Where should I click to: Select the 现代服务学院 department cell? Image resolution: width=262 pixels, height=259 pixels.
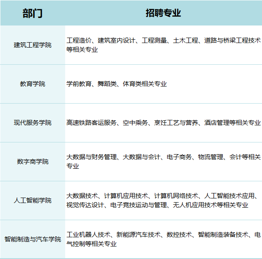[33, 123]
